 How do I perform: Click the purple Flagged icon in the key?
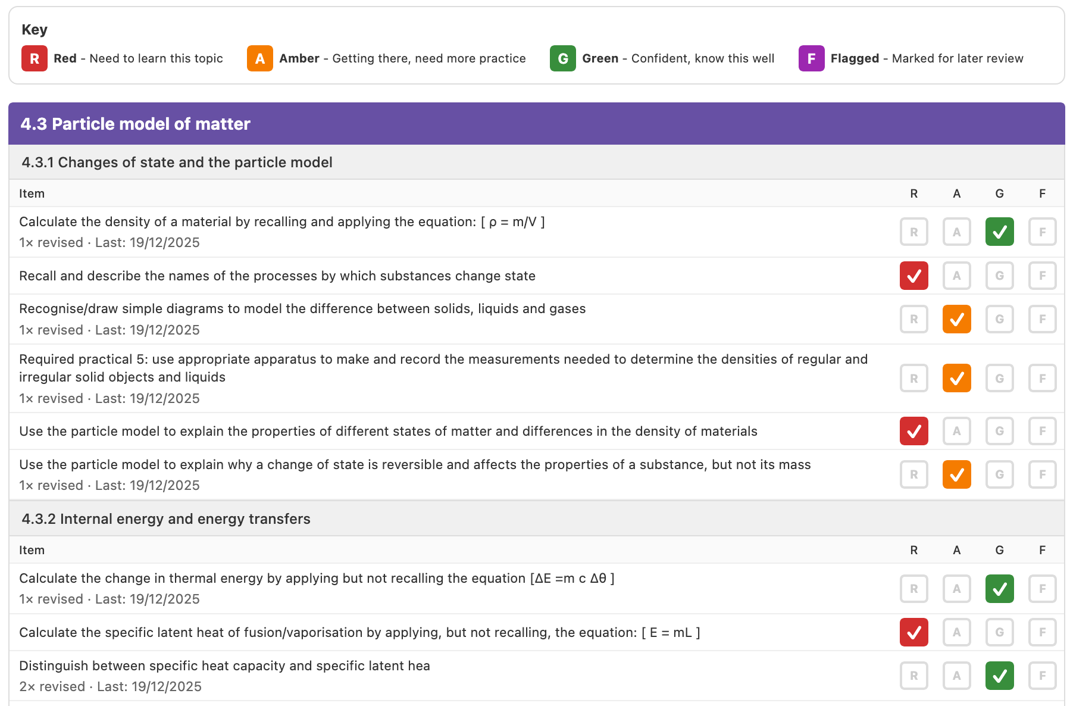point(811,58)
